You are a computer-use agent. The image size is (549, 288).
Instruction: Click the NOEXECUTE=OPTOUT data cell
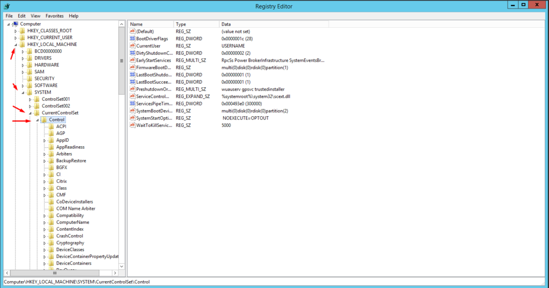pyautogui.click(x=246, y=118)
